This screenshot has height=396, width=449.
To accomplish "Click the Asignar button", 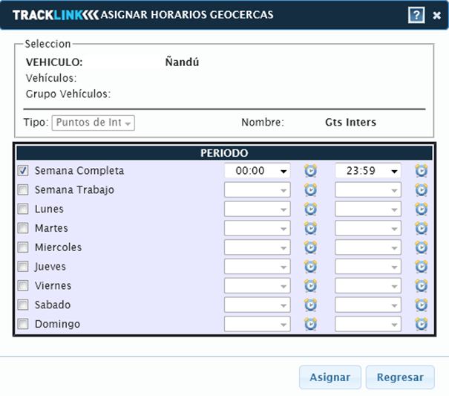I will pos(330,377).
